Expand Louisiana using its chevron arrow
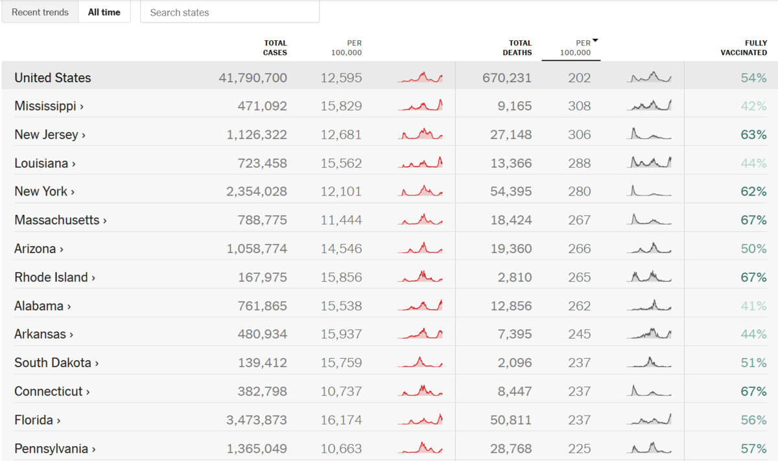This screenshot has width=778, height=461. [74, 164]
